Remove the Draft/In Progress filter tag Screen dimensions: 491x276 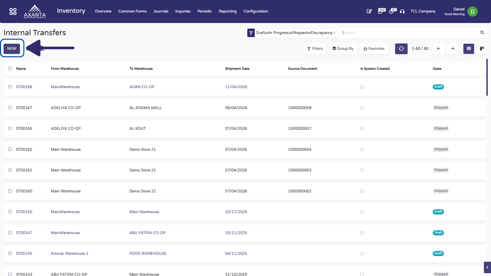pos(334,33)
